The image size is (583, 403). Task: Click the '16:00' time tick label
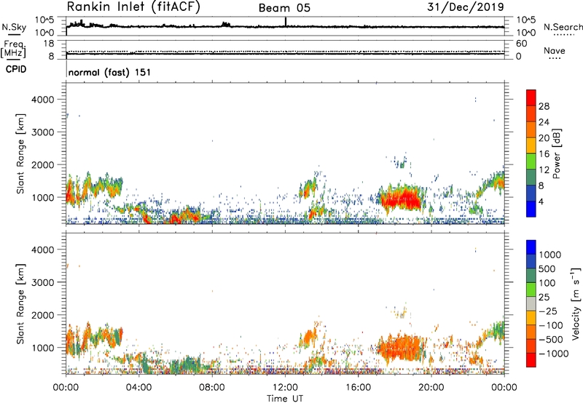click(x=358, y=388)
